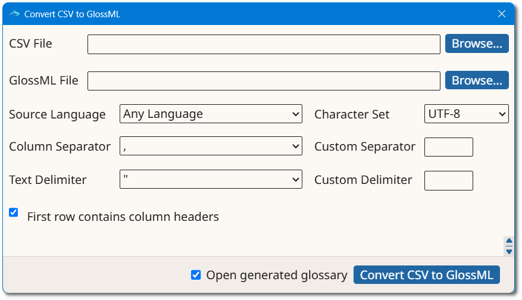Click the up/down resize handle above footer
The height and width of the screenshot is (300, 522).
tap(509, 246)
